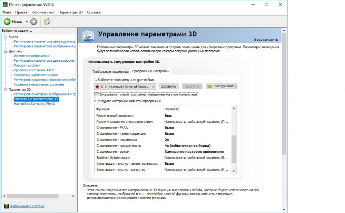Collapse the Видео tree node
This screenshot has width=345, height=213.
pos(6,37)
